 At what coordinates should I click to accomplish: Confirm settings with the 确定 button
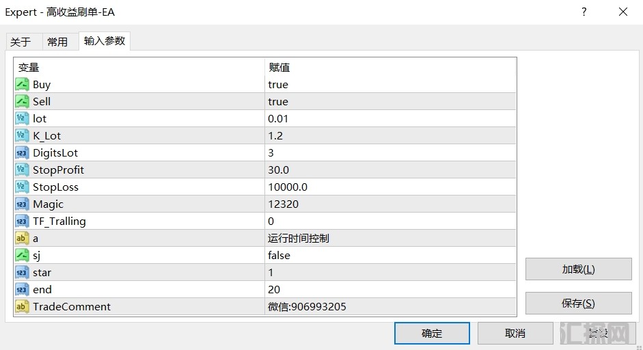click(x=432, y=334)
